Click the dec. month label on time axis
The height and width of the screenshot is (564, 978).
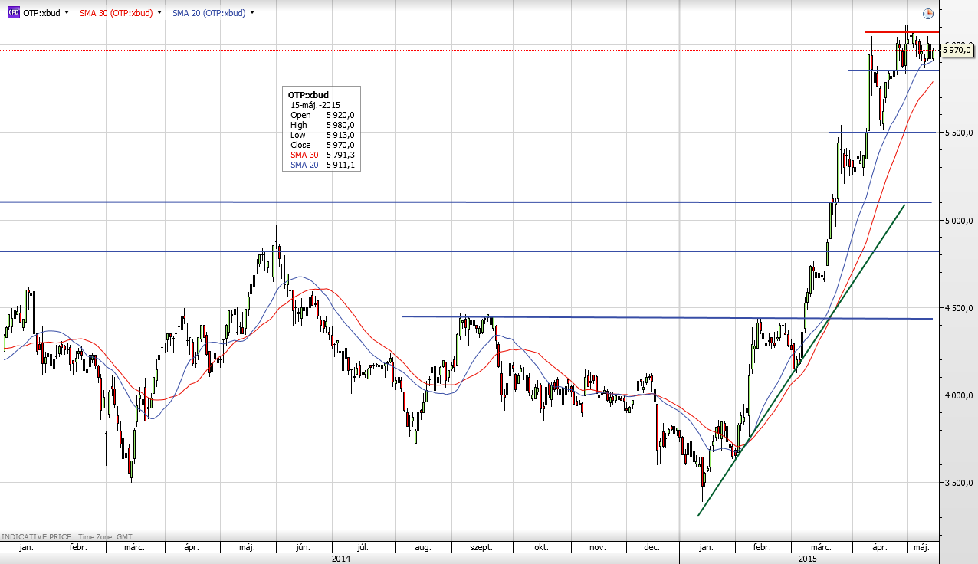tap(653, 548)
